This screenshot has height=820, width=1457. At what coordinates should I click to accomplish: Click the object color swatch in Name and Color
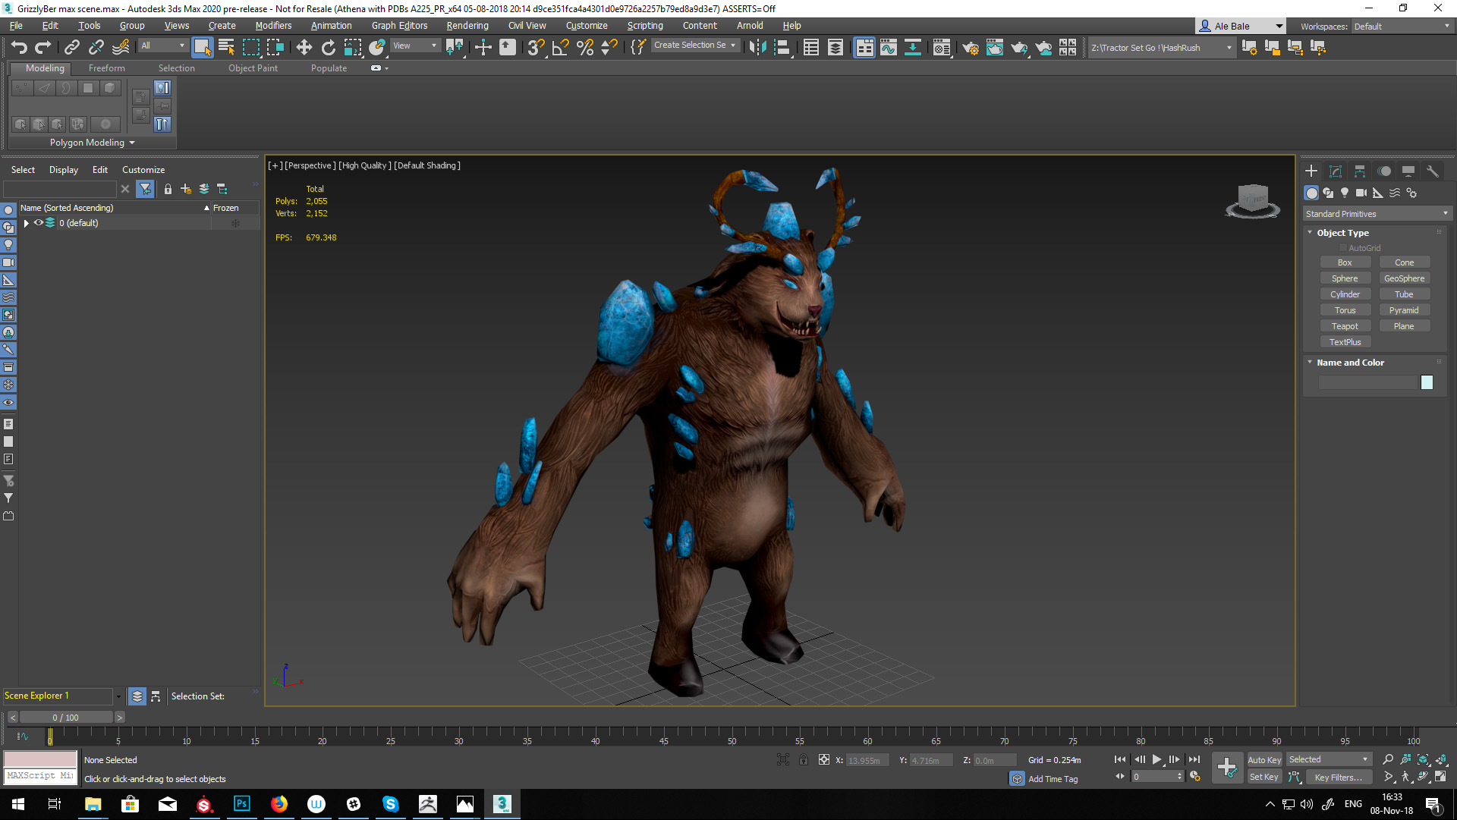pos(1427,382)
